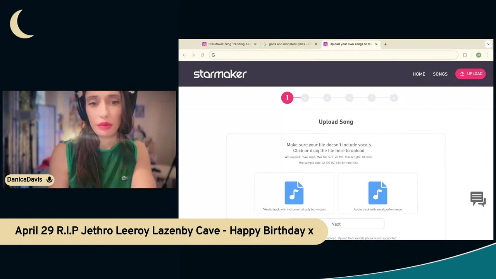Choose vocal performance audio track file icon
The height and width of the screenshot is (279, 496).
click(378, 193)
